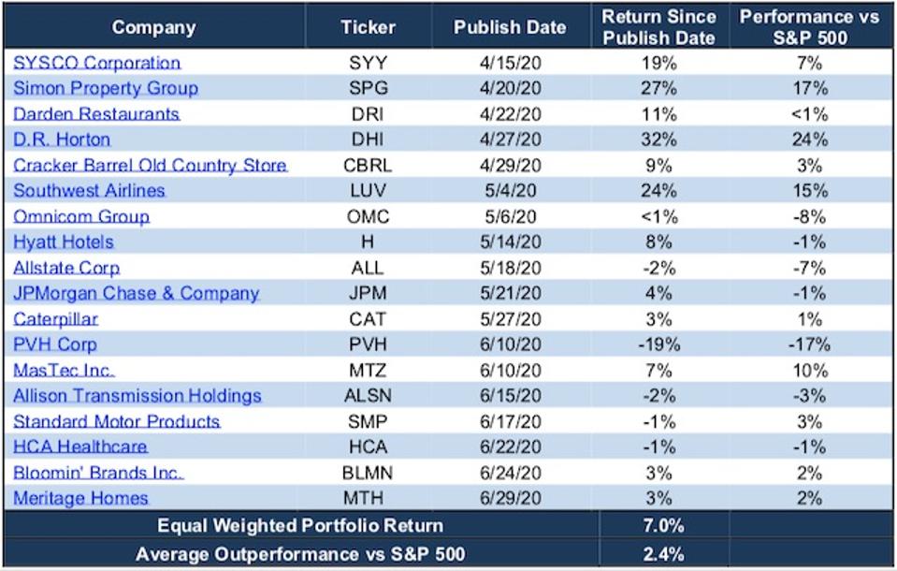Screen dimensions: 897x571
Task: Click the Return Since Publish Date header
Action: pyautogui.click(x=658, y=27)
